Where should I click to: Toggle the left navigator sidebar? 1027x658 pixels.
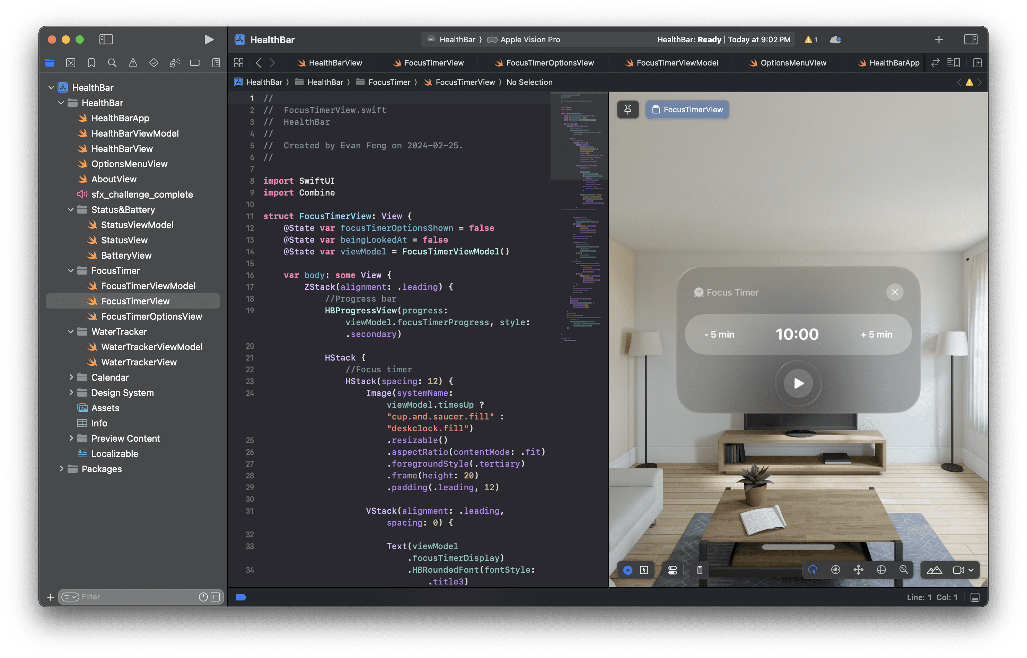[x=106, y=40]
